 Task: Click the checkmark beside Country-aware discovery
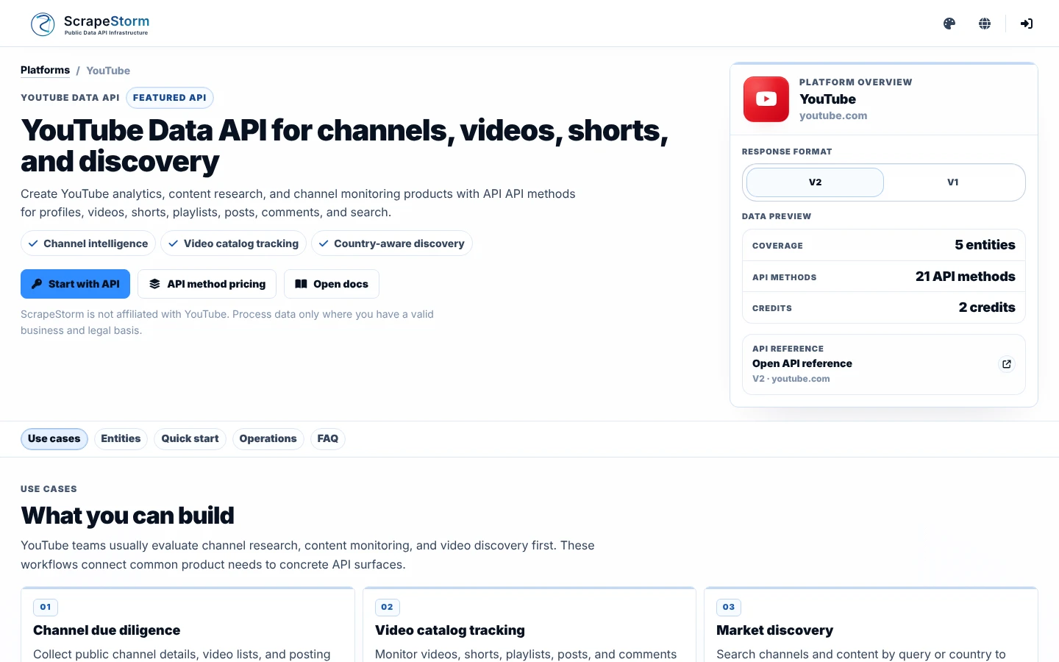(324, 243)
